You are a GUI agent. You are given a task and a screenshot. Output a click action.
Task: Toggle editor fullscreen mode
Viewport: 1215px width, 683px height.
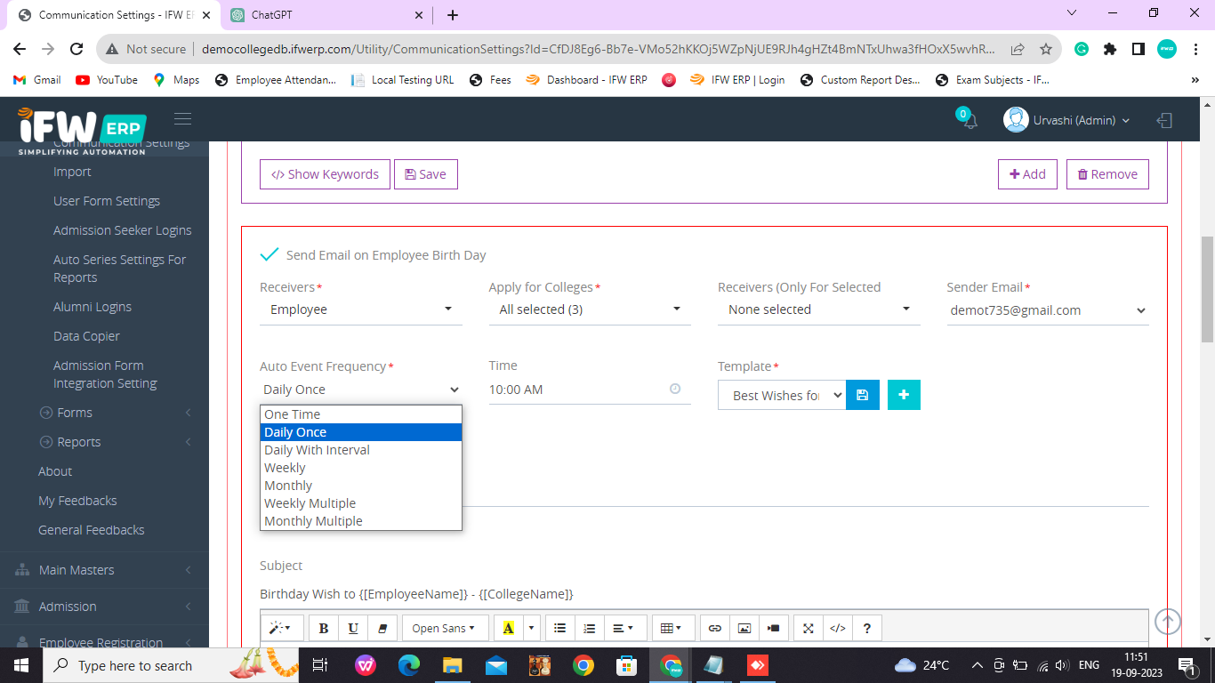click(809, 628)
